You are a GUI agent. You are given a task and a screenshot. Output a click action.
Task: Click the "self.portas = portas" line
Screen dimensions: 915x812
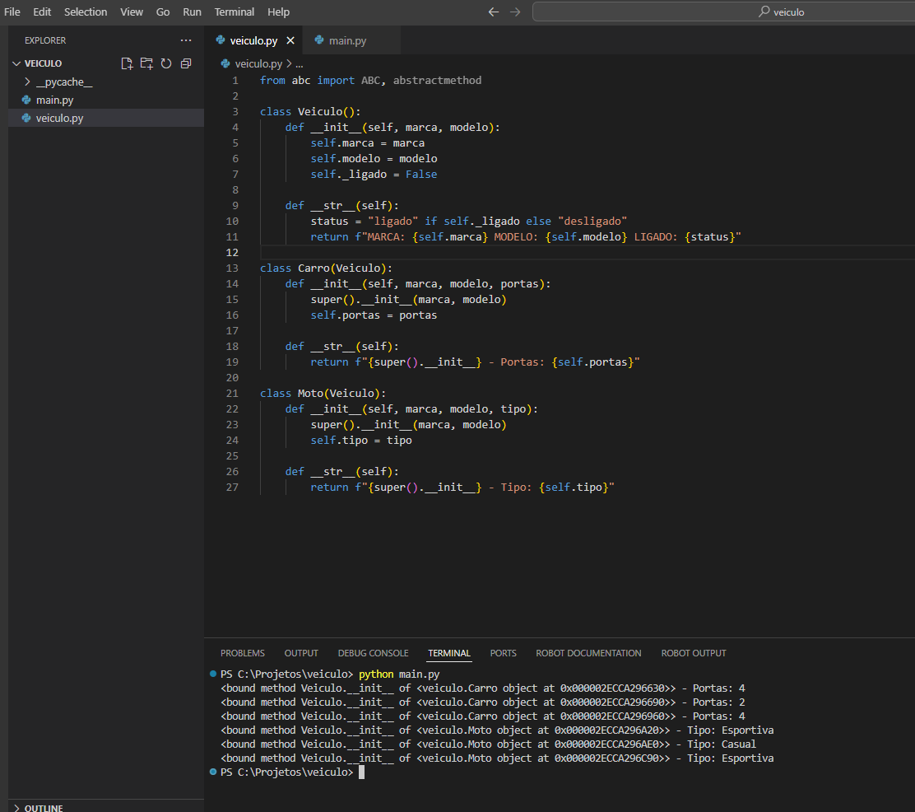pyautogui.click(x=374, y=315)
